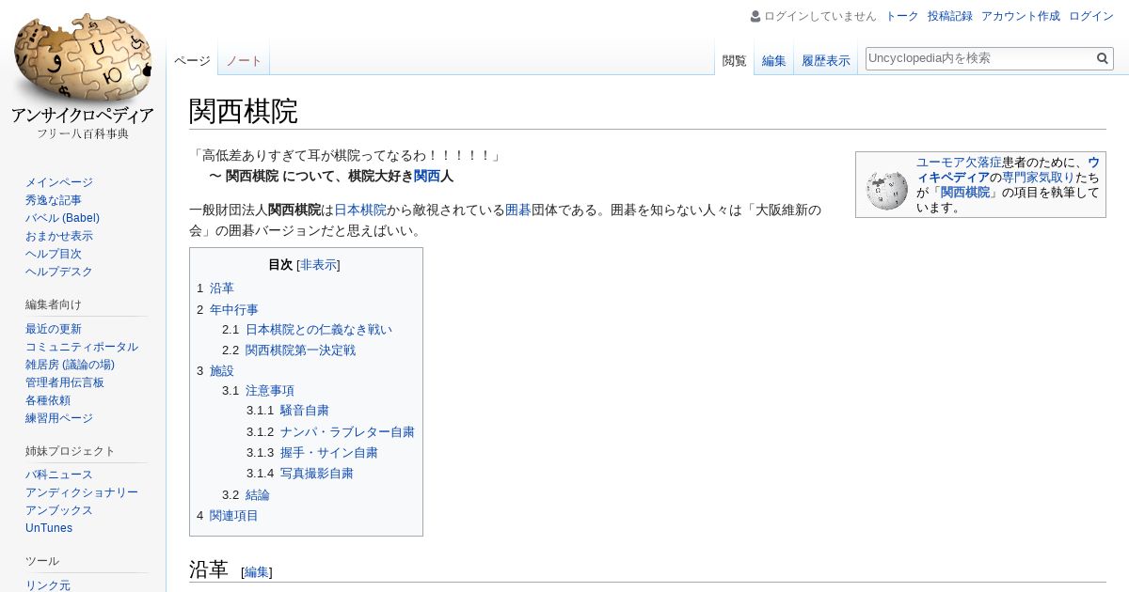Screen dimensions: 1129x592
Task: Switch to the ノート tab
Action: click(x=244, y=61)
